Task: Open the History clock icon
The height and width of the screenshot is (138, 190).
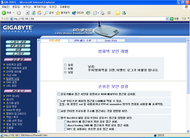Action: click(88, 13)
